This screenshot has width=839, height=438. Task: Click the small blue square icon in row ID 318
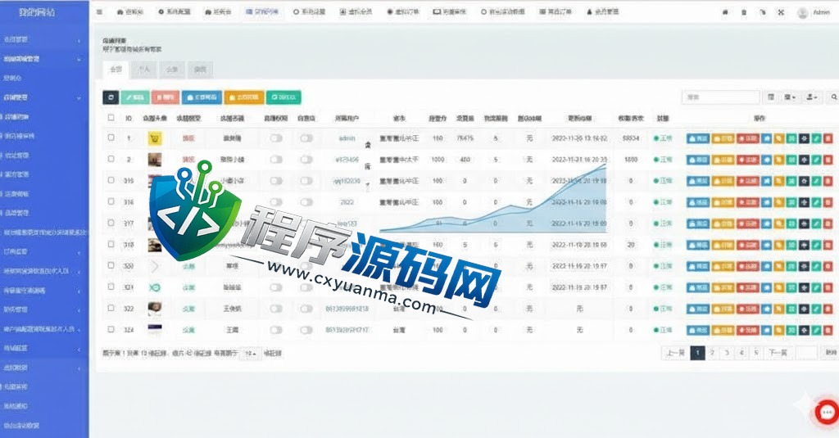coord(767,245)
